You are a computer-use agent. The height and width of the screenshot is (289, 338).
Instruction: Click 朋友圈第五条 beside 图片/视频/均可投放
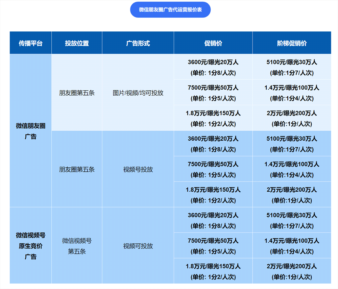pos(77,93)
